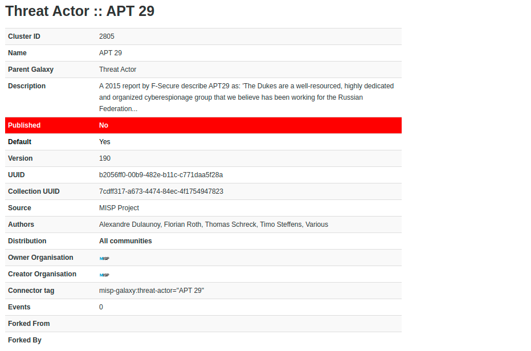Click the page heading Threat Actor :: APT 29
The height and width of the screenshot is (351, 531).
pos(80,11)
